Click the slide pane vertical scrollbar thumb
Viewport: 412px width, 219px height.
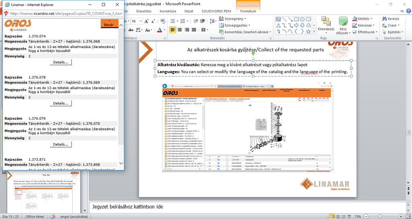pos(408,132)
